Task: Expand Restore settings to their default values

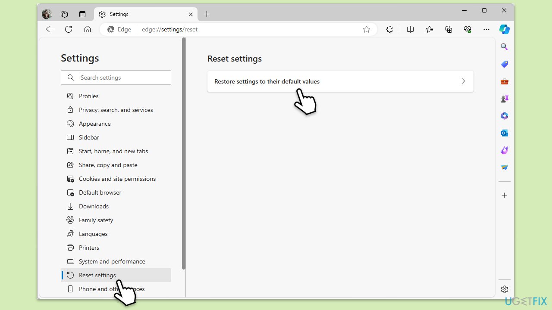Action: coord(340,81)
